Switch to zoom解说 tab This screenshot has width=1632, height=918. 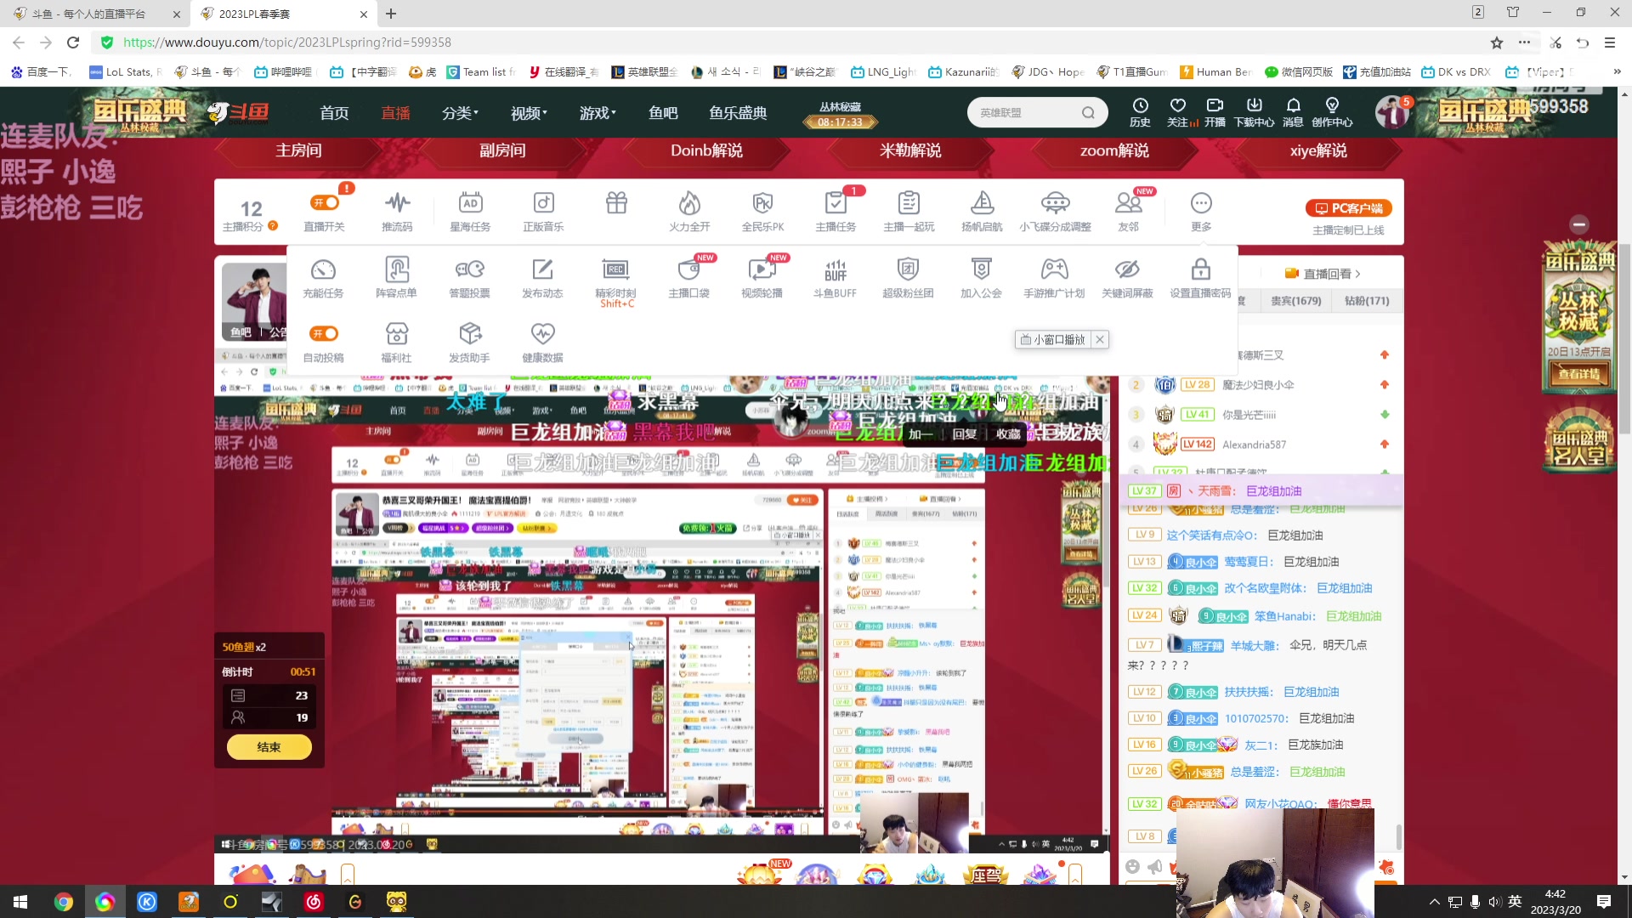[x=1114, y=150]
